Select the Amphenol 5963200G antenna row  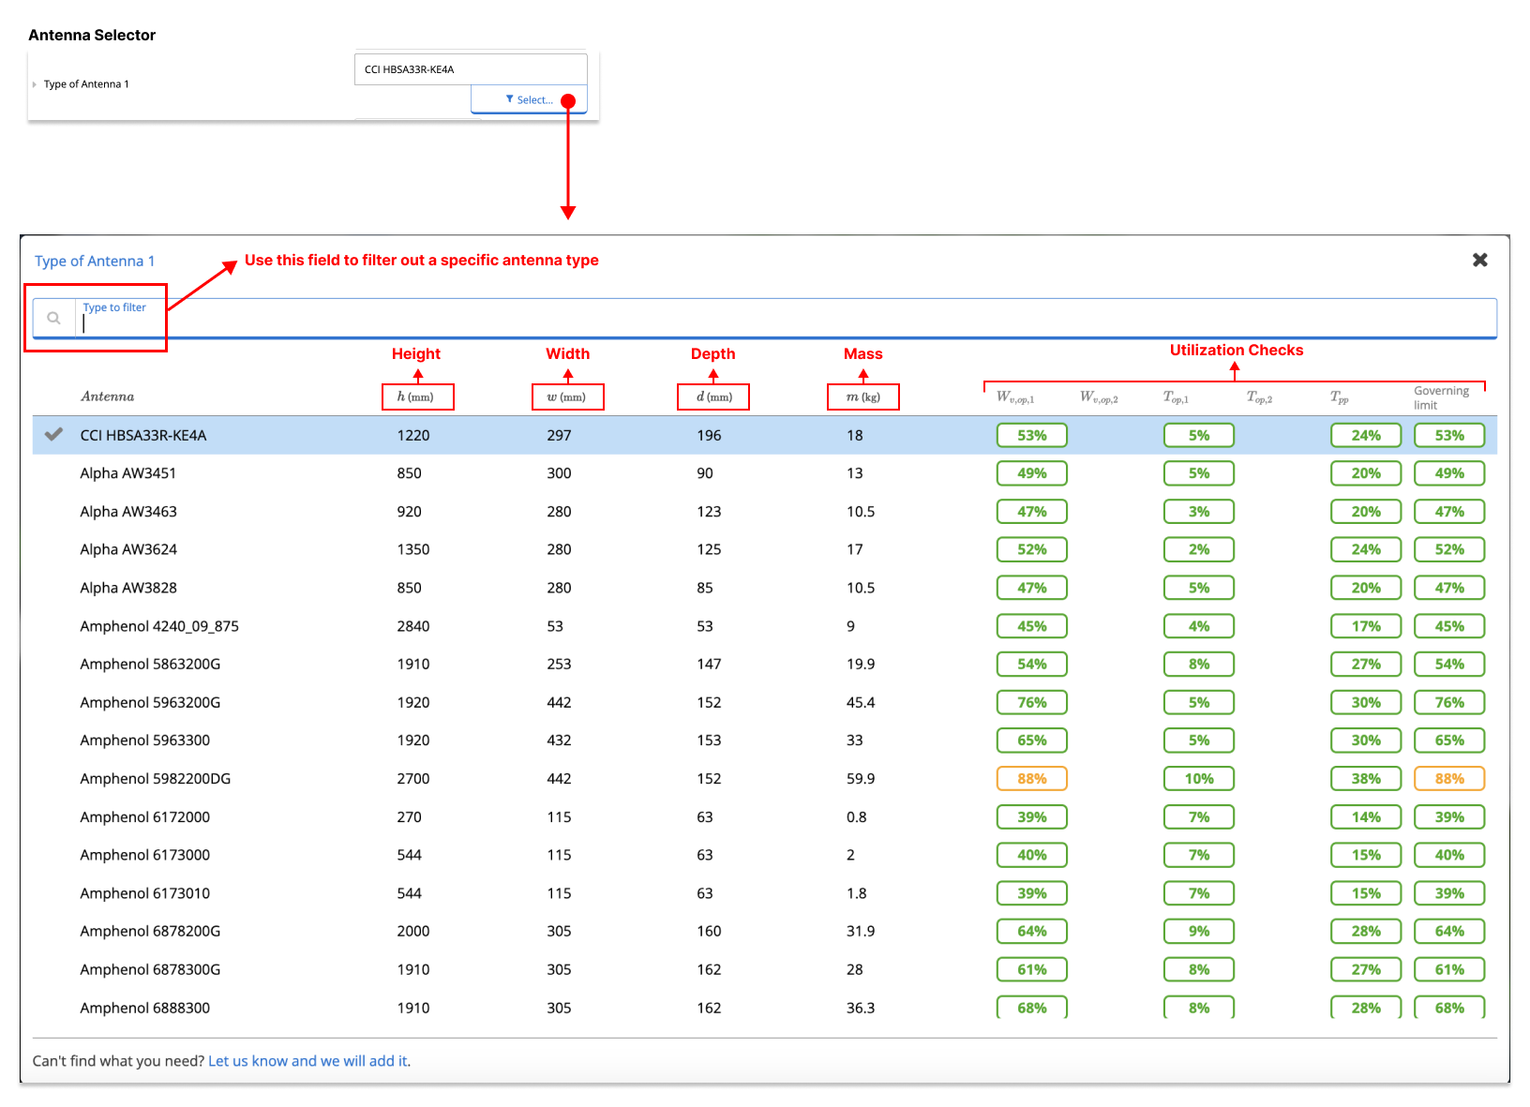(x=764, y=702)
